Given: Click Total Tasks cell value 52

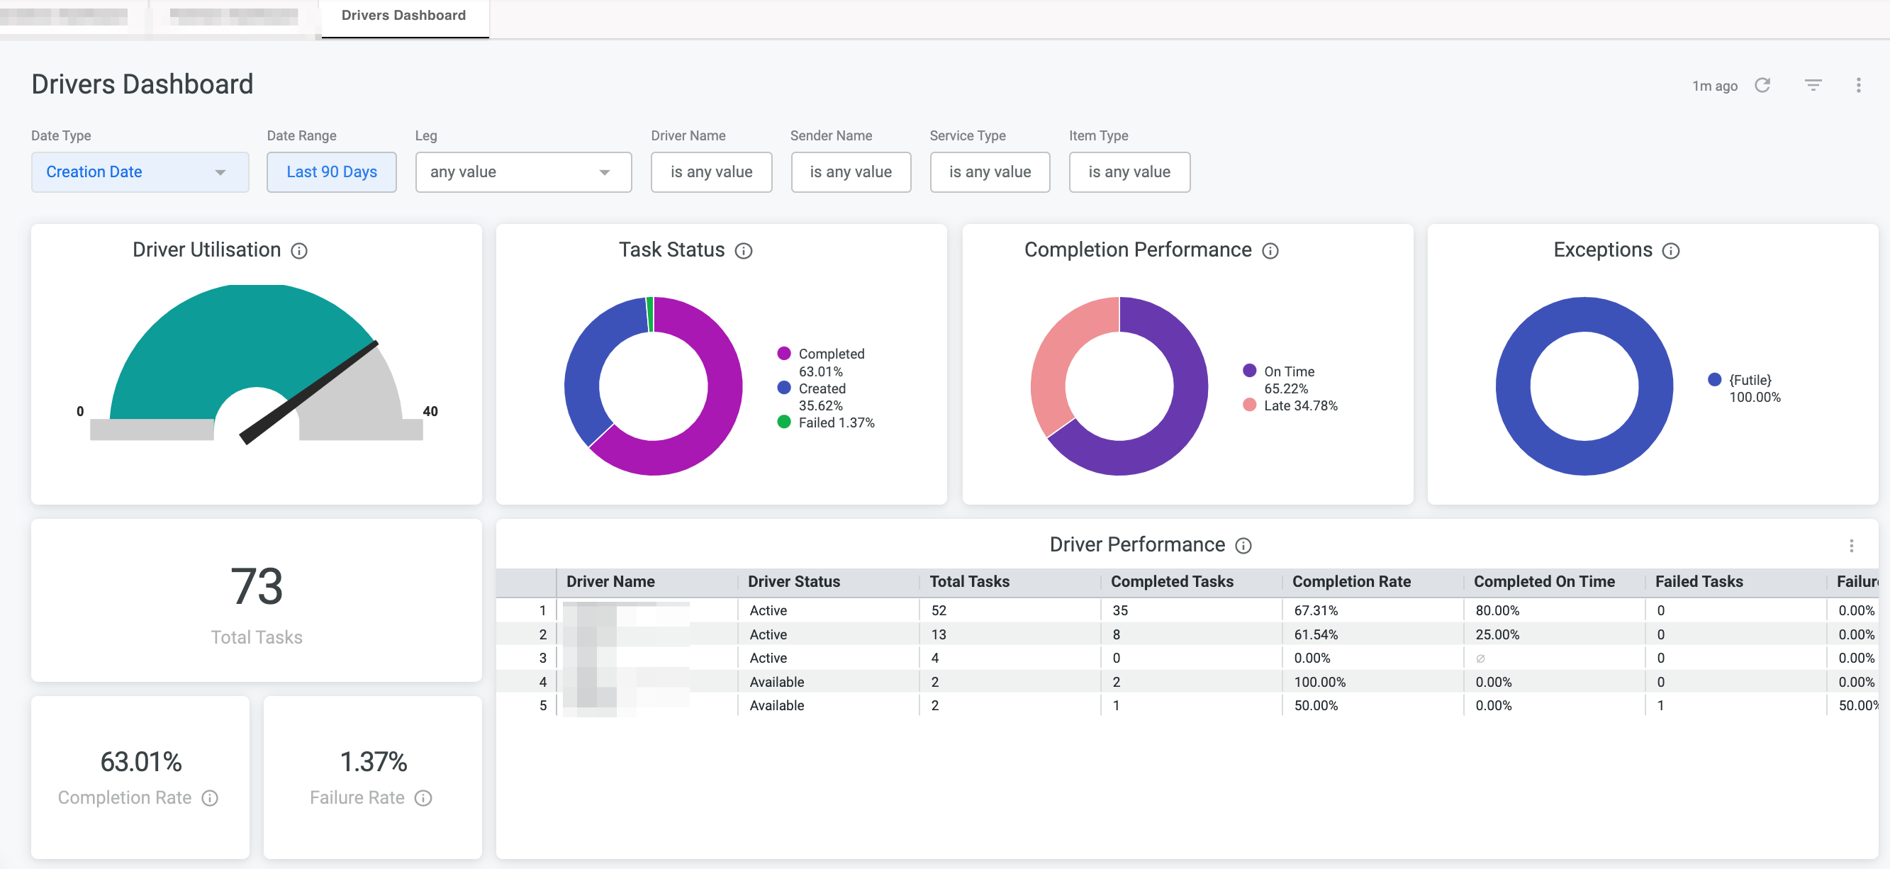Looking at the screenshot, I should pyautogui.click(x=939, y=610).
